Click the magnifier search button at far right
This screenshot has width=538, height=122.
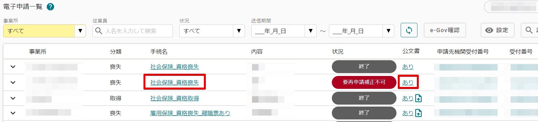529,30
